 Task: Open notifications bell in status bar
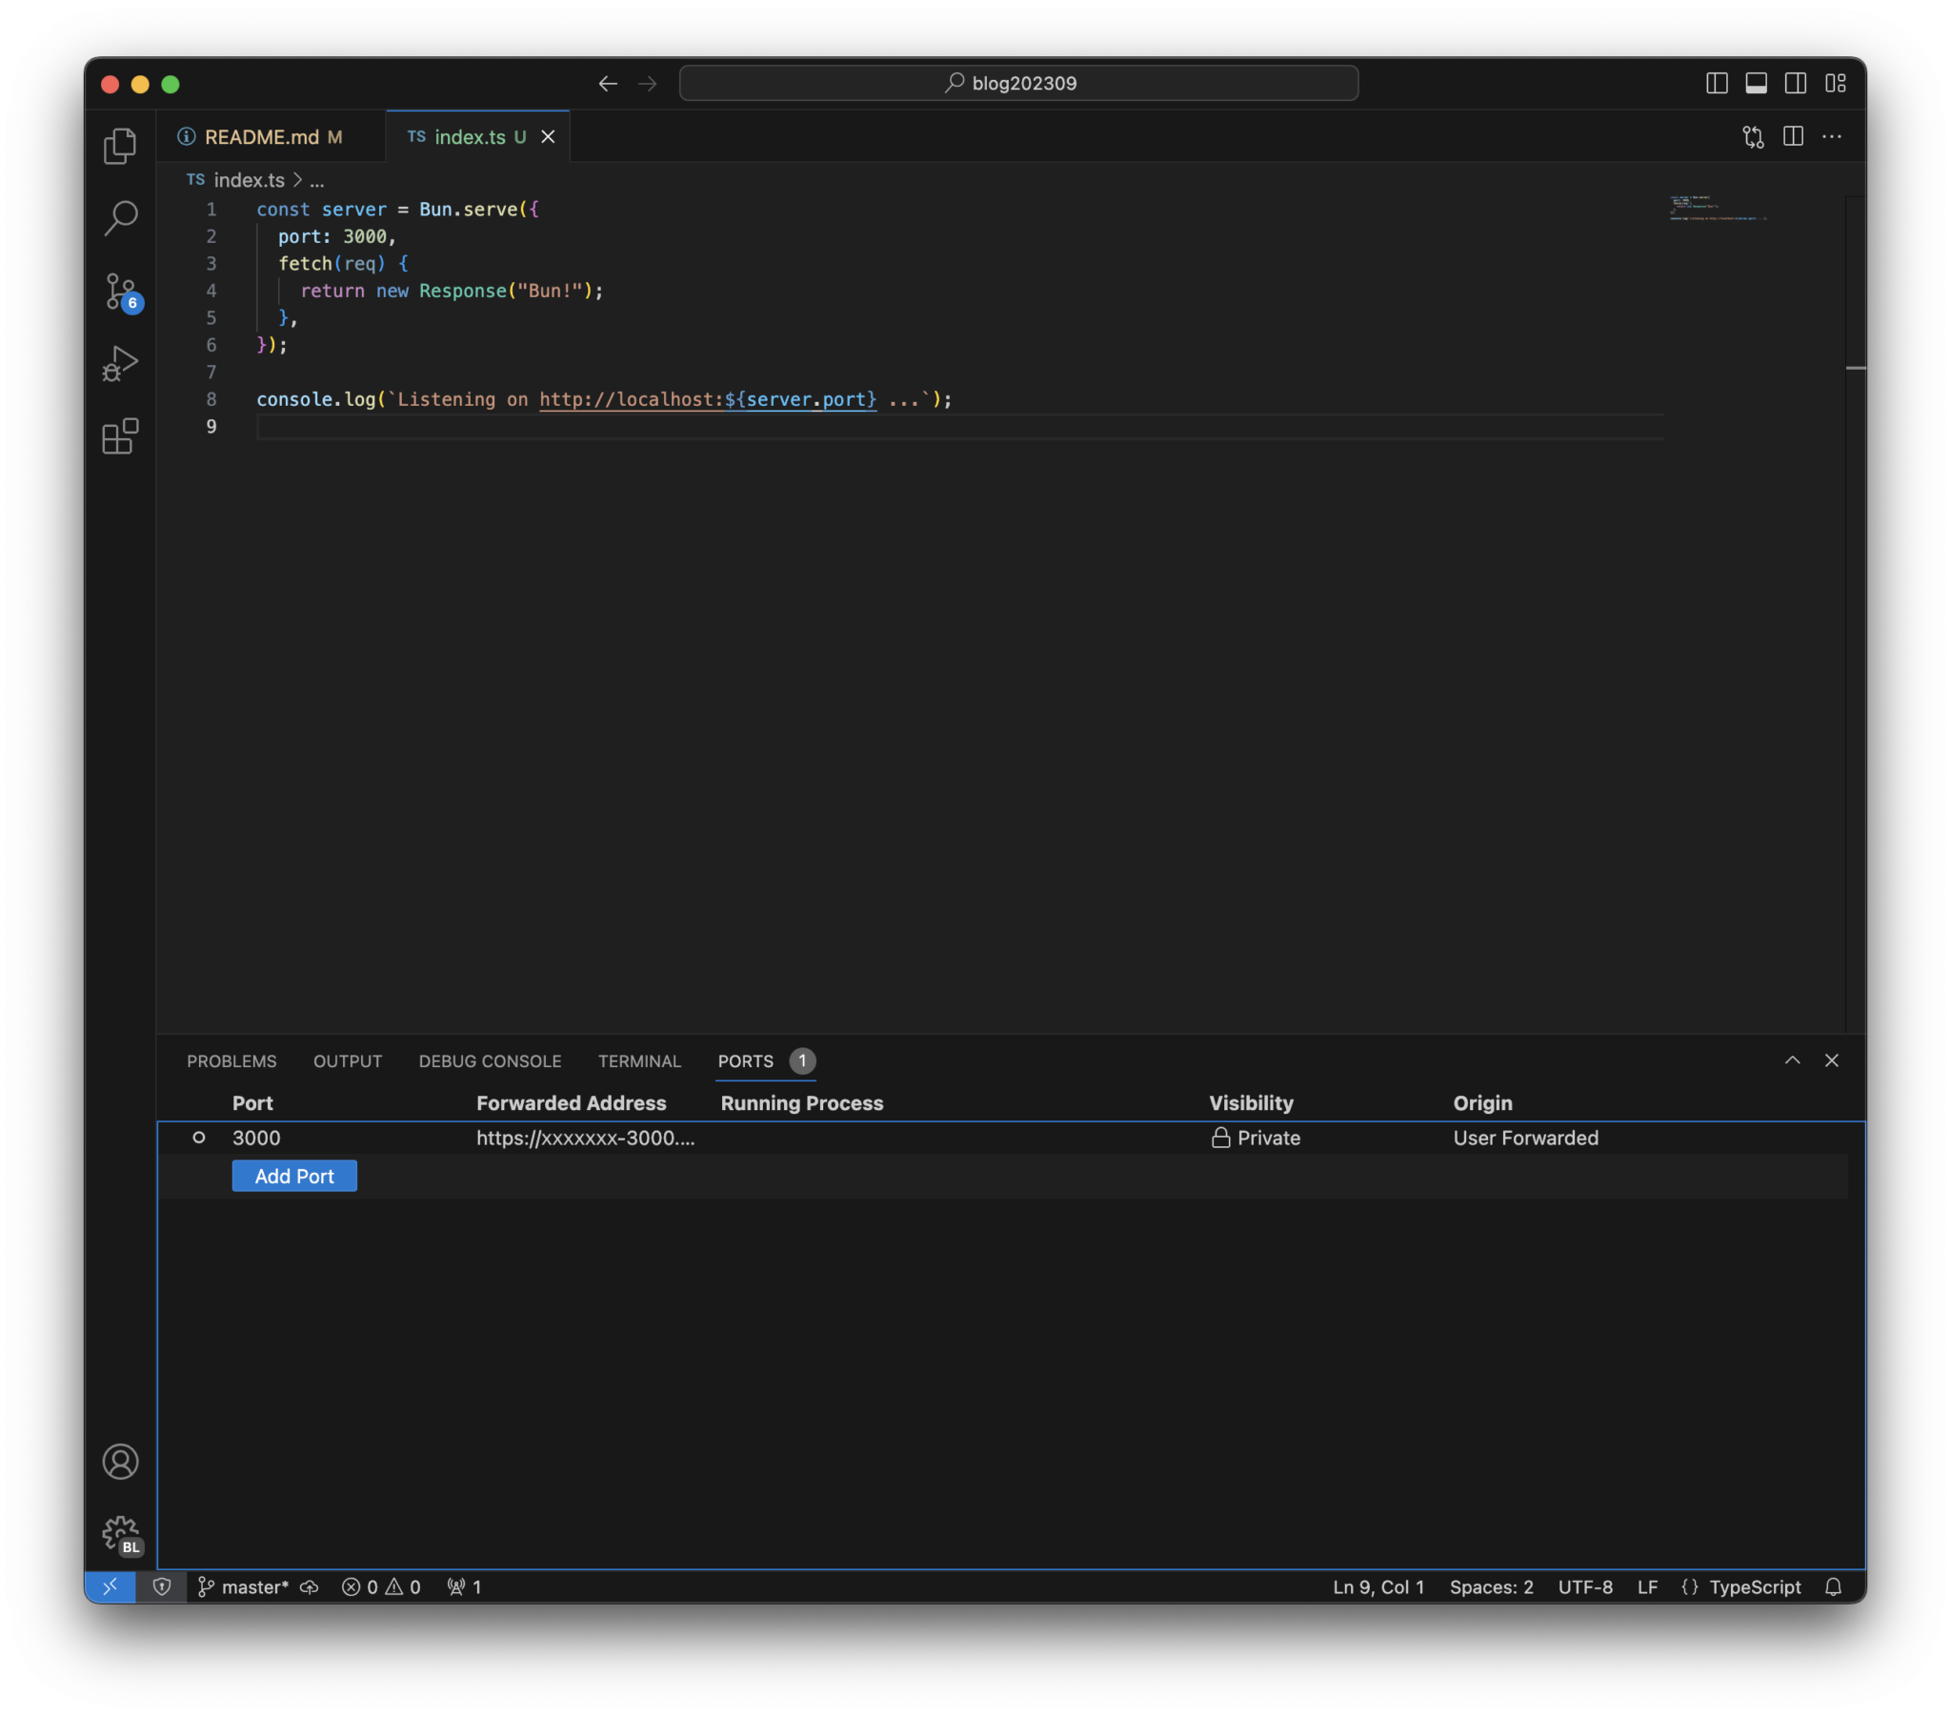(x=1833, y=1586)
